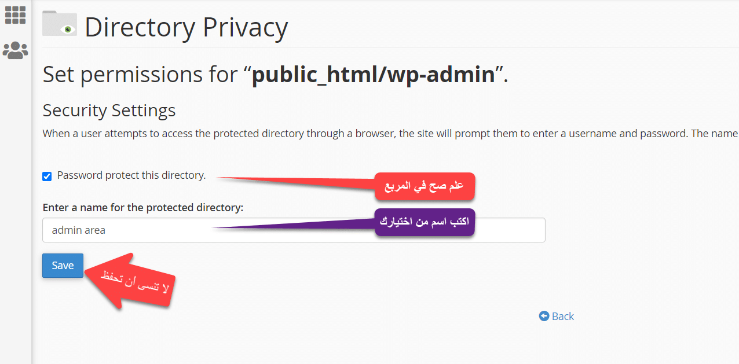Click the circular arrow icon beside Back
The height and width of the screenshot is (364, 739).
click(x=544, y=316)
